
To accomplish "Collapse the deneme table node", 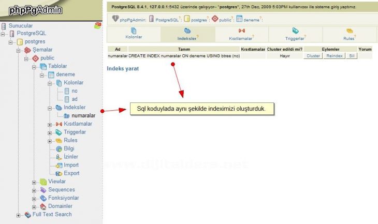I will tap(42, 76).
